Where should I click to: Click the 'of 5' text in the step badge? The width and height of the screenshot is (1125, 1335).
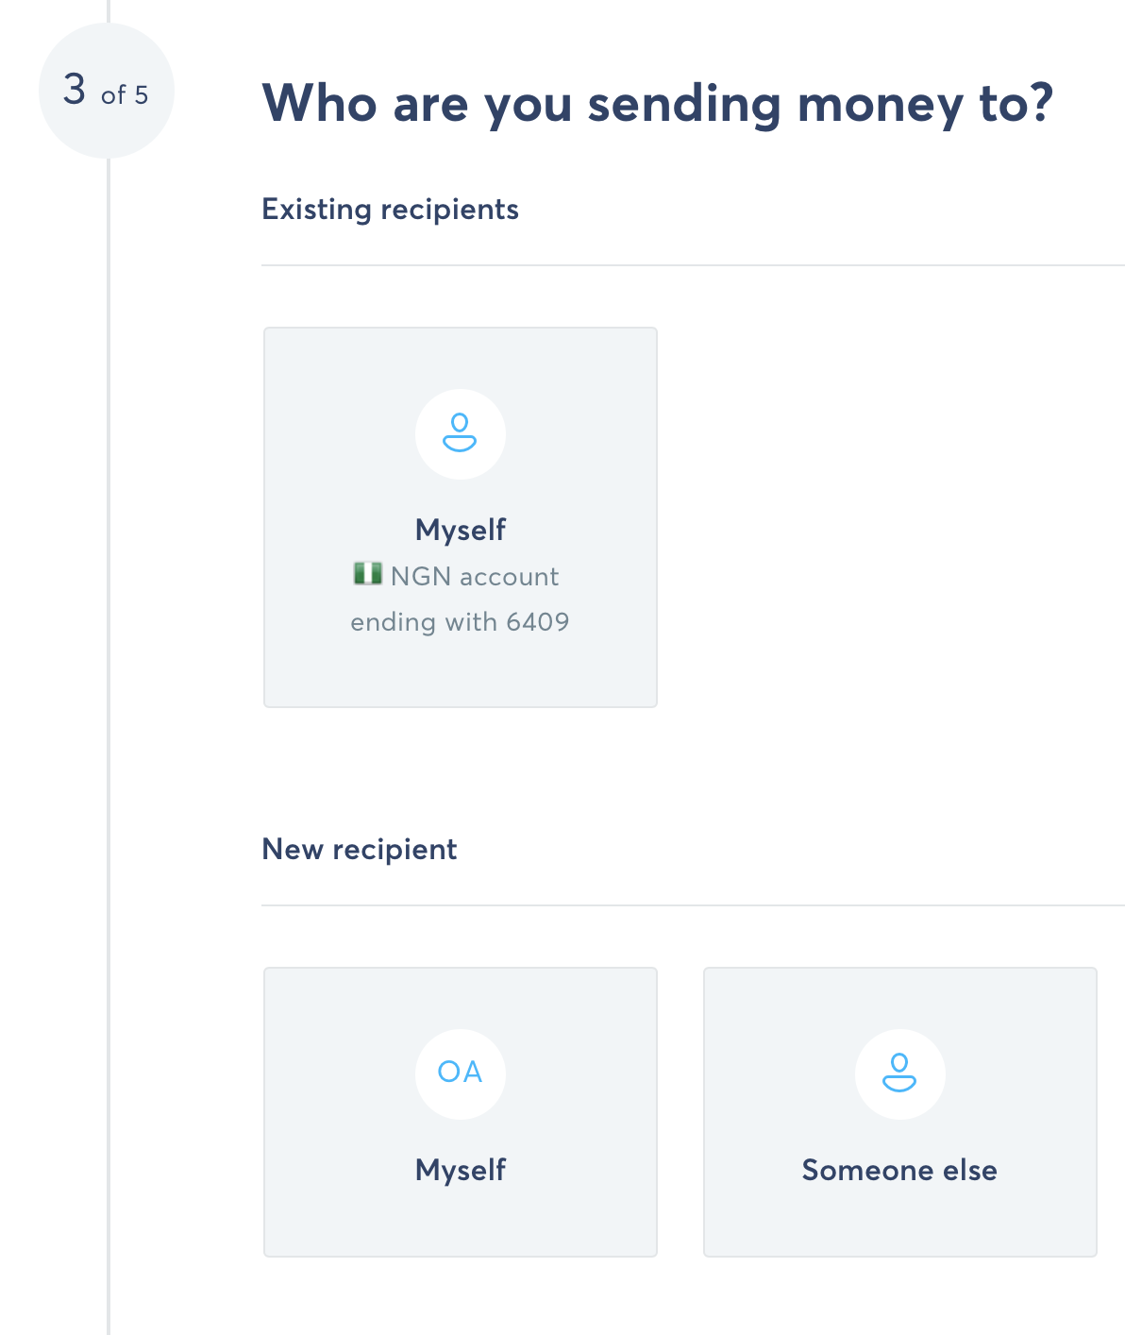[x=125, y=95]
